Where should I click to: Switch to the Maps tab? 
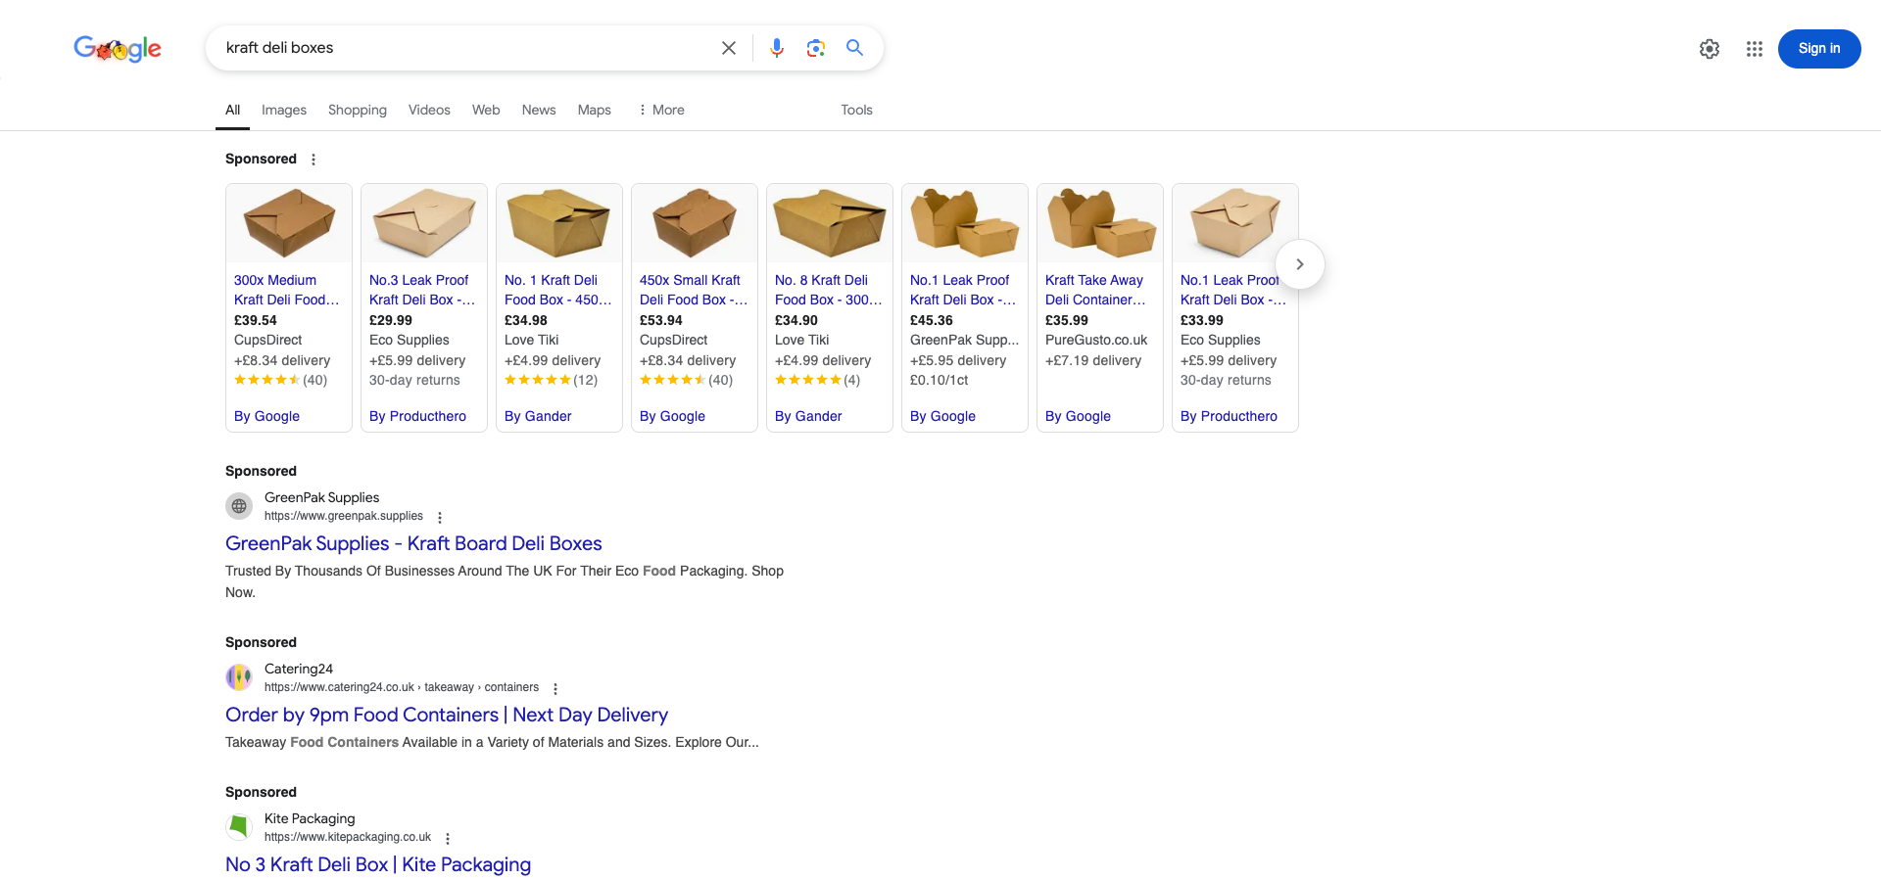coord(595,110)
